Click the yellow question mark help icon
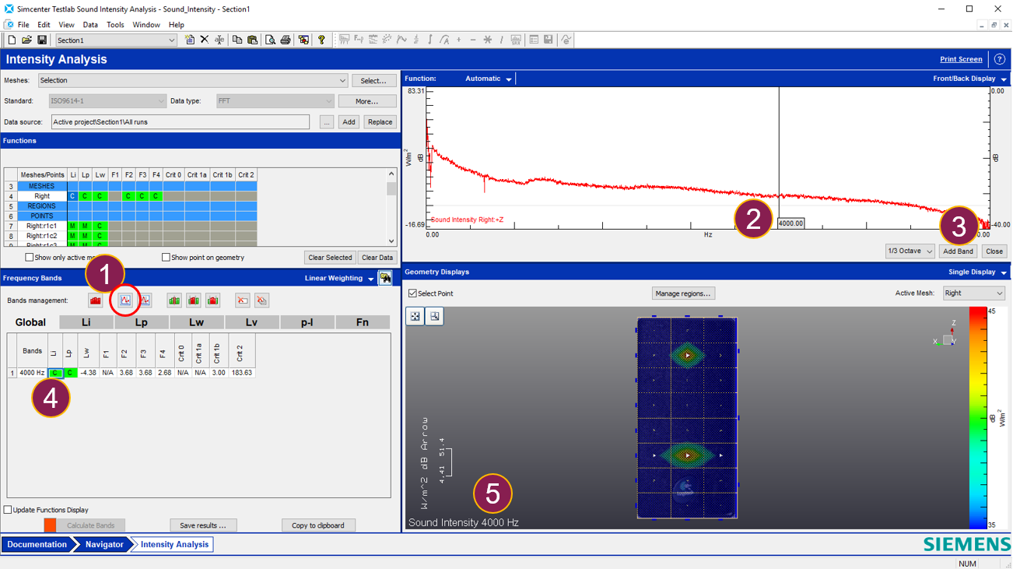The height and width of the screenshot is (569, 1013). pos(321,40)
